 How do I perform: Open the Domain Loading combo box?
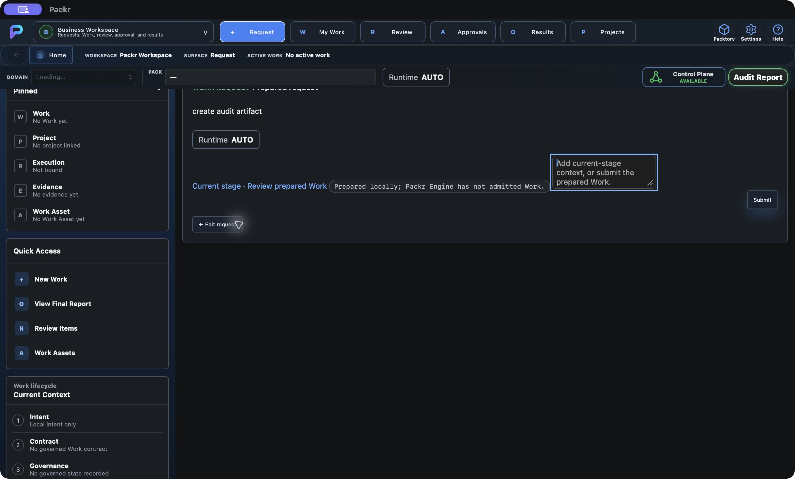[x=84, y=77]
